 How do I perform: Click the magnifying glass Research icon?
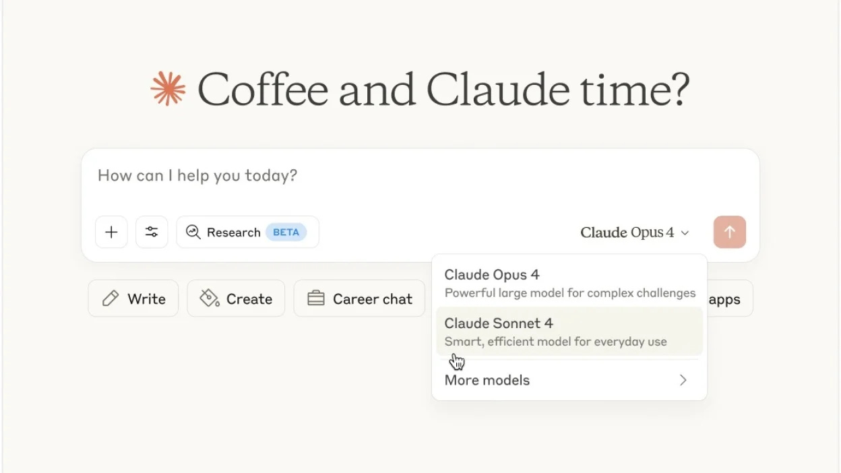coord(193,232)
